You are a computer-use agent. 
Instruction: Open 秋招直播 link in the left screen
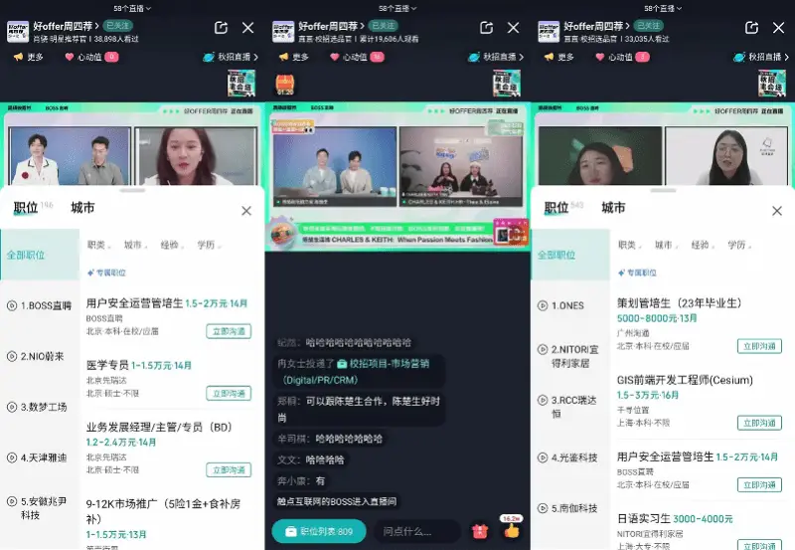[x=231, y=57]
